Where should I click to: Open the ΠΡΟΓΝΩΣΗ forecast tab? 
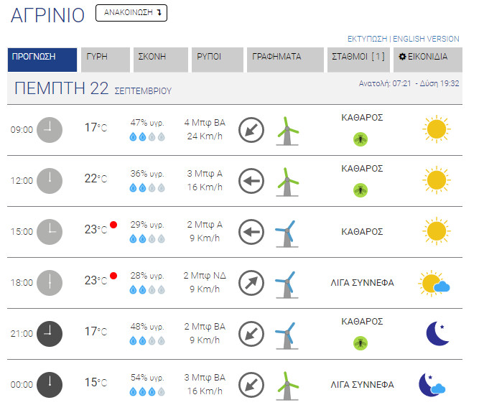click(42, 60)
